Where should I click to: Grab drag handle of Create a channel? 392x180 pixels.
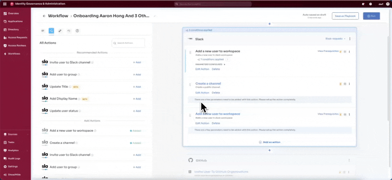tap(190, 85)
